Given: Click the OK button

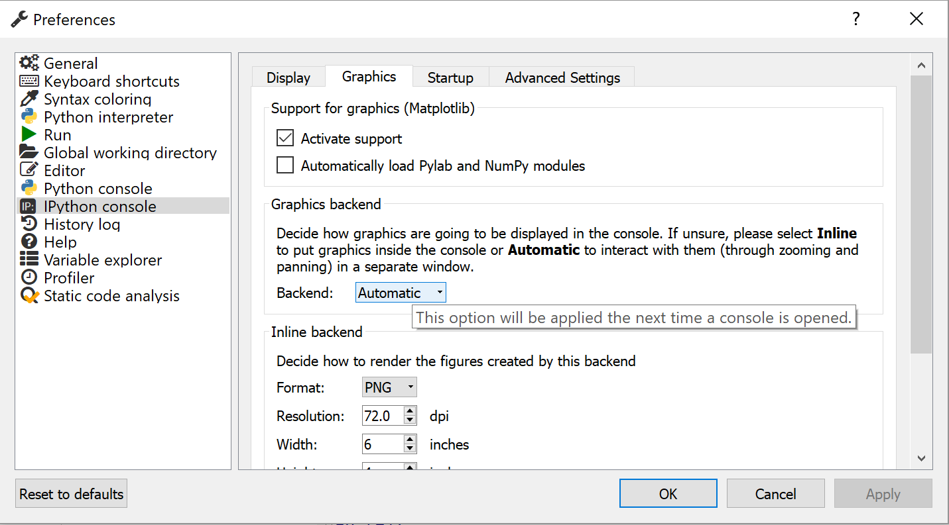Looking at the screenshot, I should pyautogui.click(x=668, y=494).
